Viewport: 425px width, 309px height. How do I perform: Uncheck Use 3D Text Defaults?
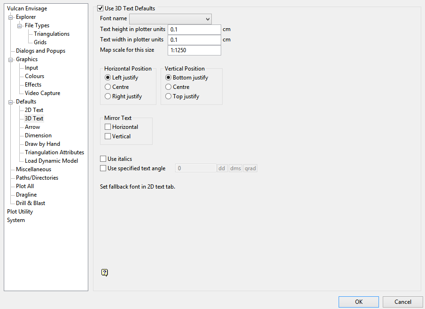point(100,8)
